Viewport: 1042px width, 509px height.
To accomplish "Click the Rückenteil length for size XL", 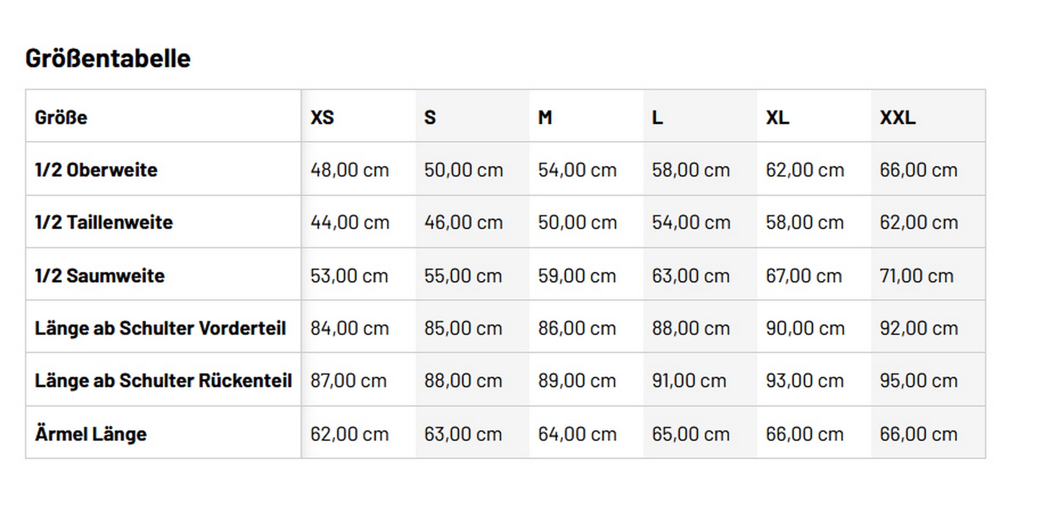I will point(804,381).
